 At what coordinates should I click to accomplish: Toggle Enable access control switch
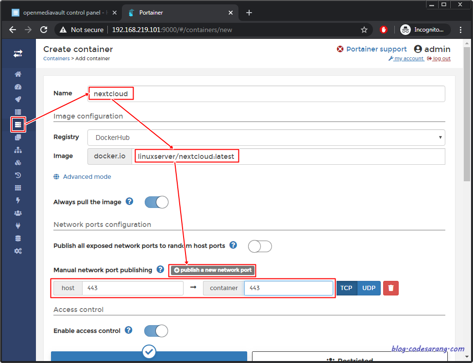(x=156, y=331)
